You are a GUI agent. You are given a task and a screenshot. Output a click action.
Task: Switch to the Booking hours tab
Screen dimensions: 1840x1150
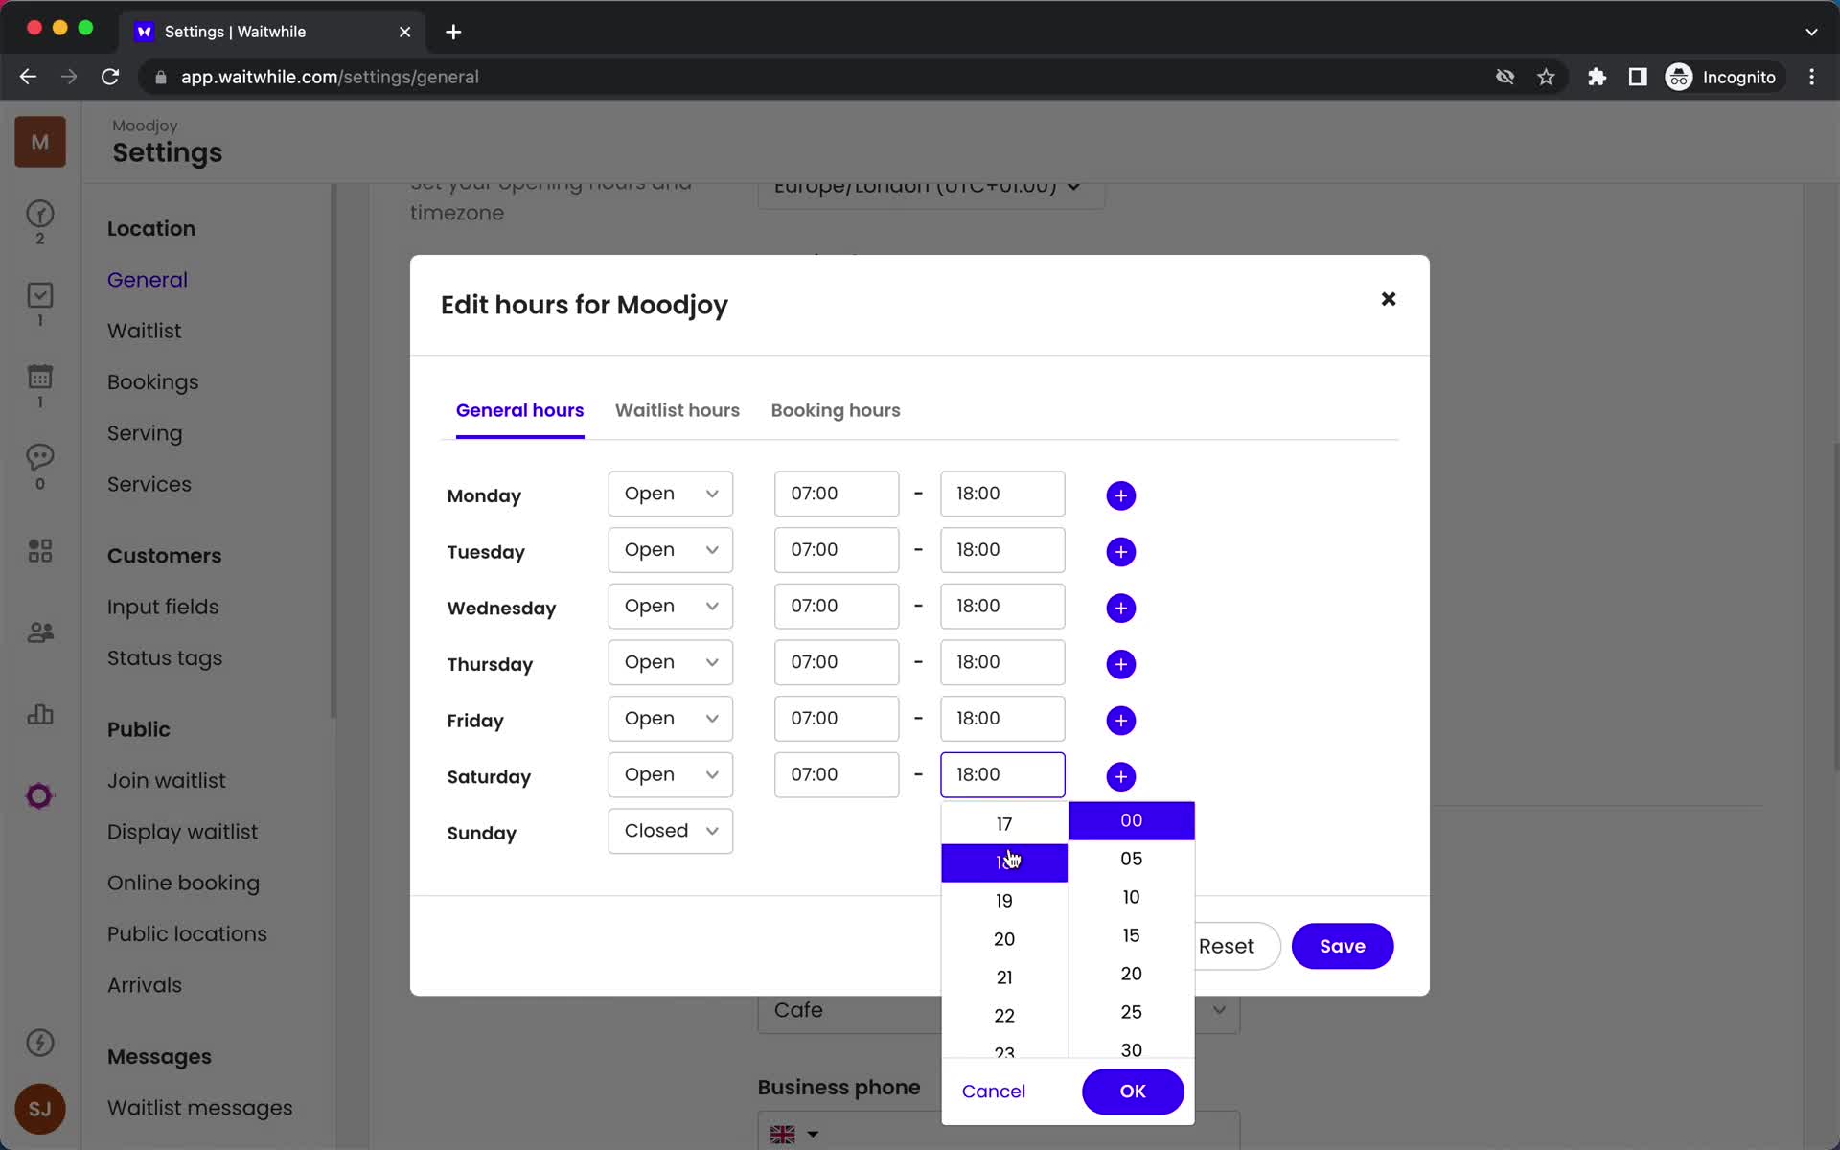tap(836, 409)
